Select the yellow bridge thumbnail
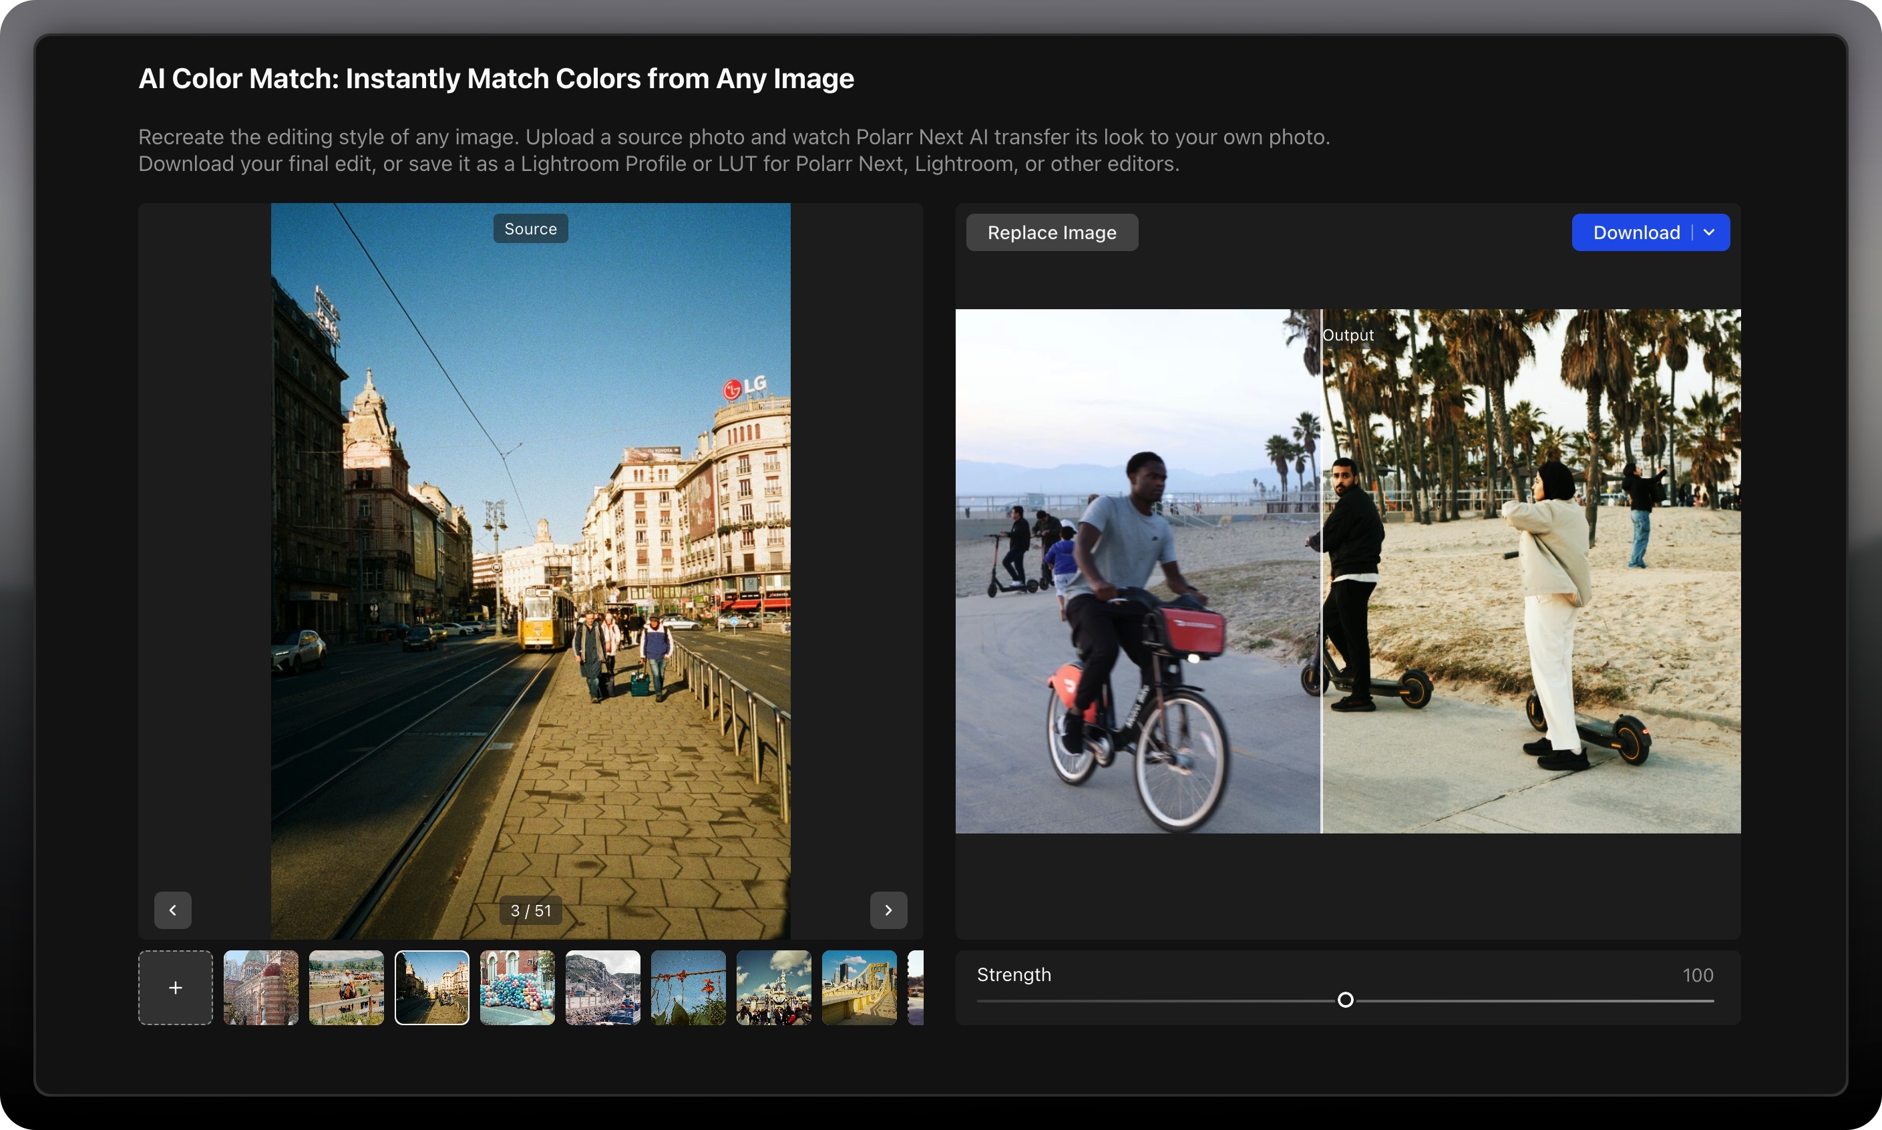The height and width of the screenshot is (1130, 1882). coord(859,988)
